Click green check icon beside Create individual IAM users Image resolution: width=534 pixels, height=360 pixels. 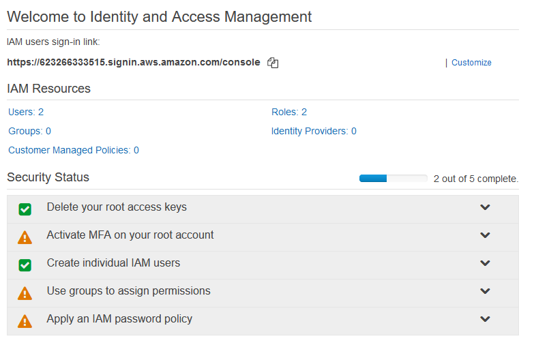pos(25,265)
